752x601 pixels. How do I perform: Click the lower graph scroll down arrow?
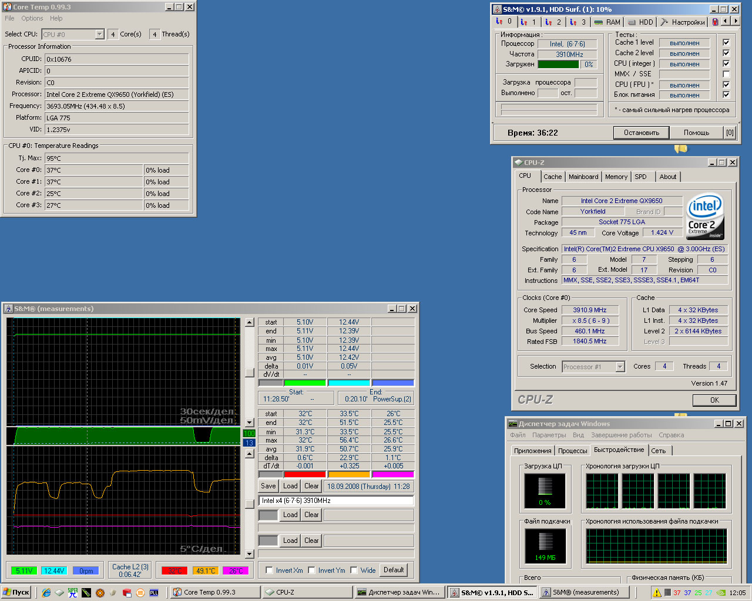click(249, 553)
